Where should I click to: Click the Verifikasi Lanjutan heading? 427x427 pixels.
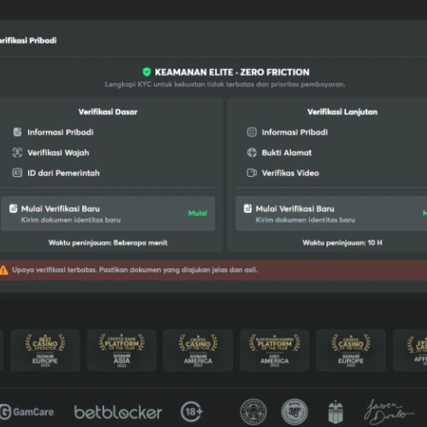pos(342,112)
